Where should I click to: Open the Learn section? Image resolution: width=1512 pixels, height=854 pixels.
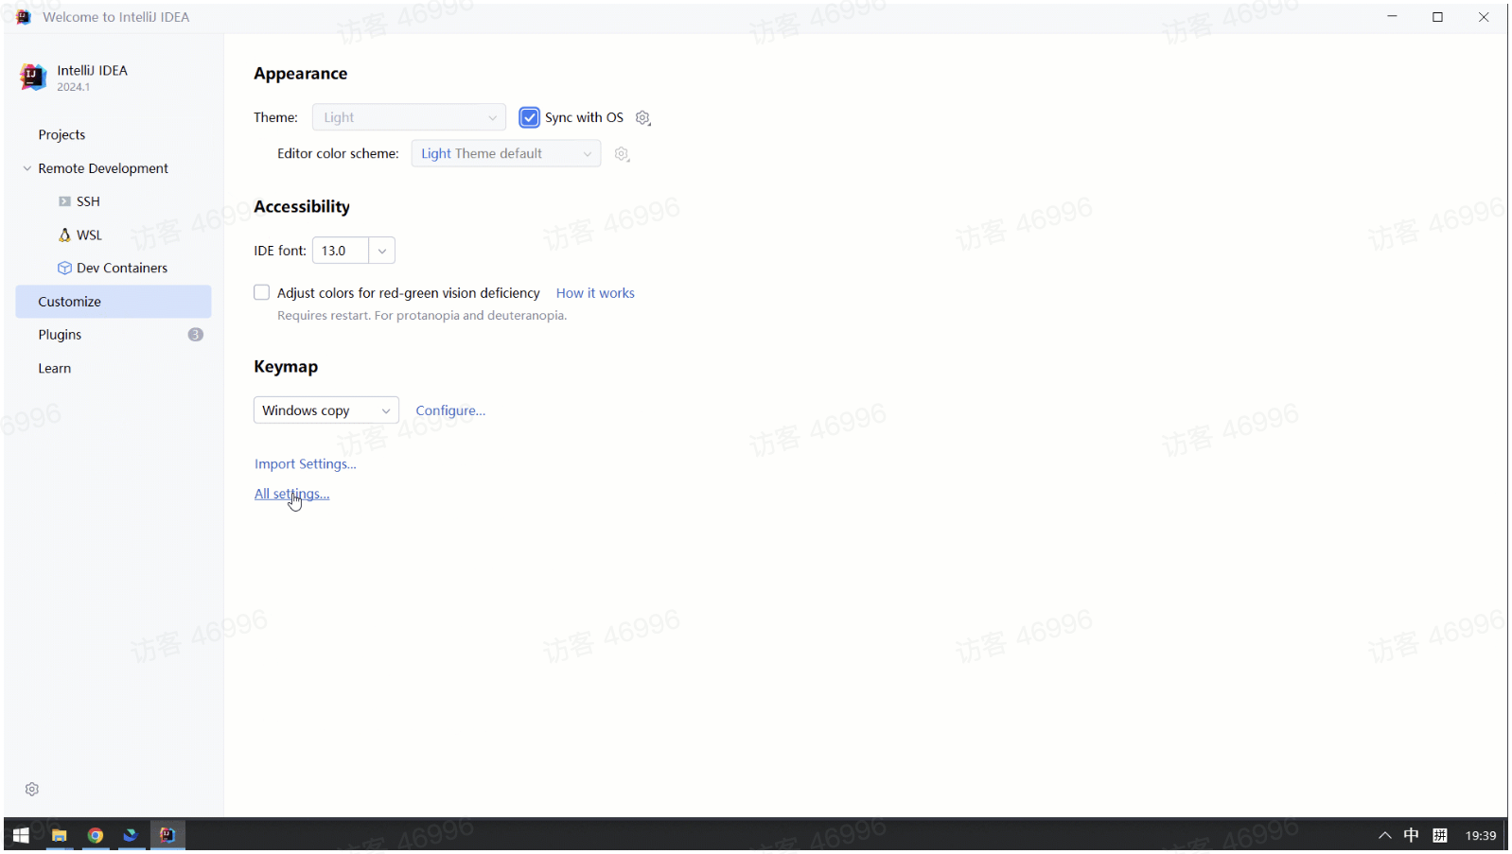click(x=55, y=369)
